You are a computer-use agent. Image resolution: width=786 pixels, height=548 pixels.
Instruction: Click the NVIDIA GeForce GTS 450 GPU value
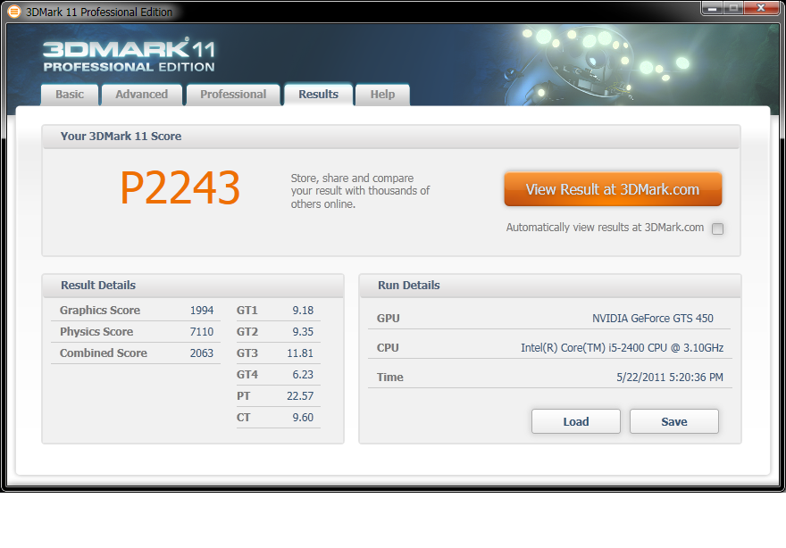tap(652, 318)
